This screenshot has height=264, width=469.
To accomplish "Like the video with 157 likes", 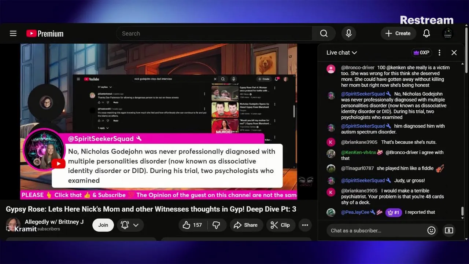I will point(193,225).
